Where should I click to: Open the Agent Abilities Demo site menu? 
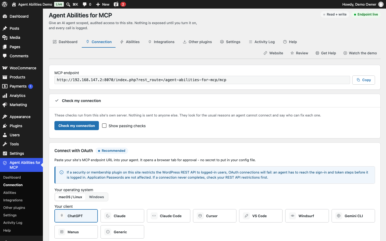[x=32, y=4]
